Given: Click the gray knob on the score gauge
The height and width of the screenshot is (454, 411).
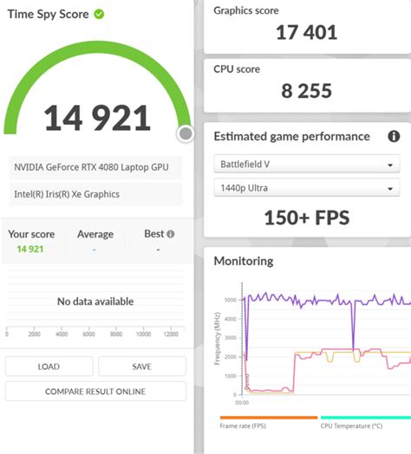Looking at the screenshot, I should [186, 133].
